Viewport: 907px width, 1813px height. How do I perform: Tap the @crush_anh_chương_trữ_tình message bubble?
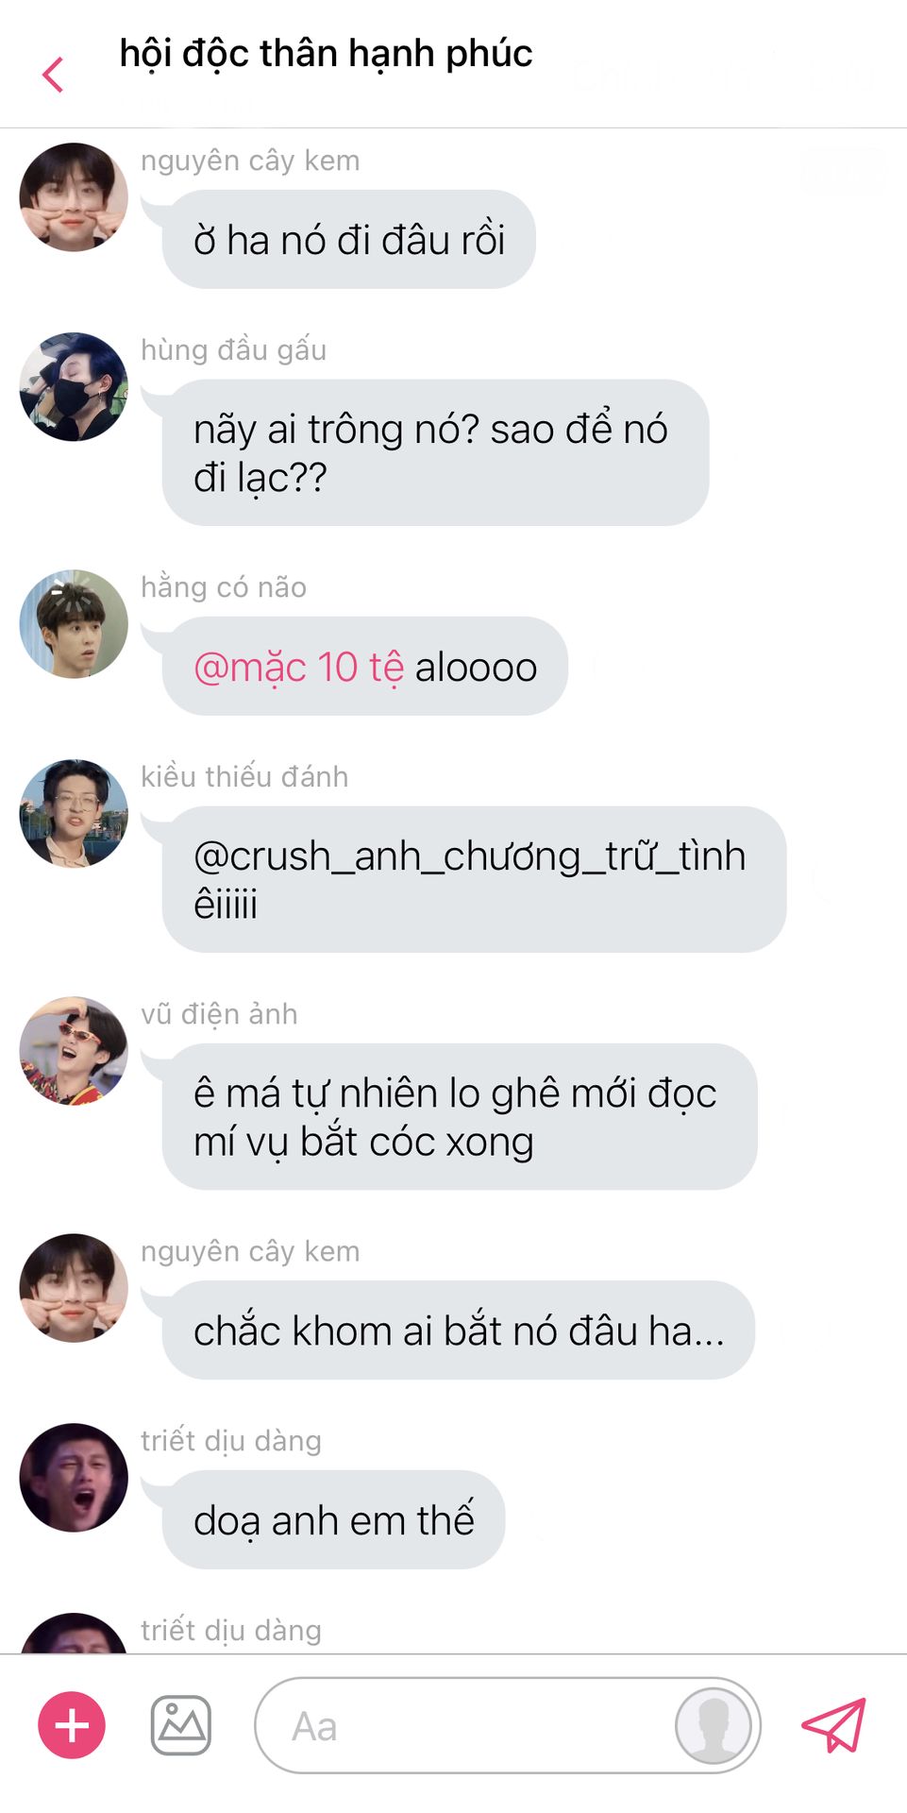pos(474,879)
